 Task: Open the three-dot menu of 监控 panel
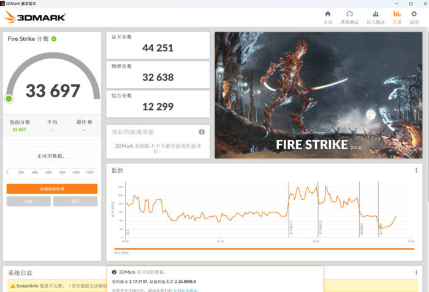[416, 170]
